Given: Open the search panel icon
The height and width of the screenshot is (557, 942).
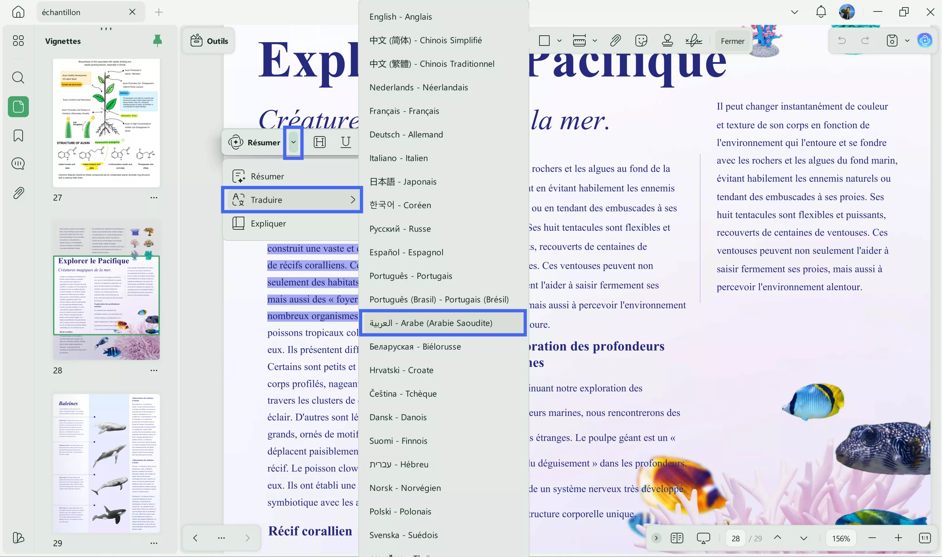Looking at the screenshot, I should pyautogui.click(x=18, y=78).
